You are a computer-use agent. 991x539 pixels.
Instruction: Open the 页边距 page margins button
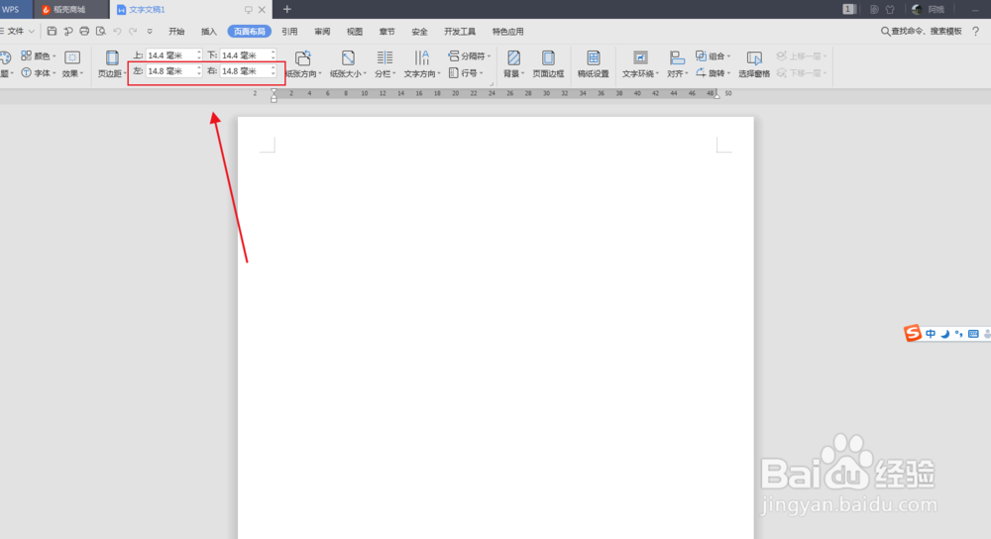point(112,64)
